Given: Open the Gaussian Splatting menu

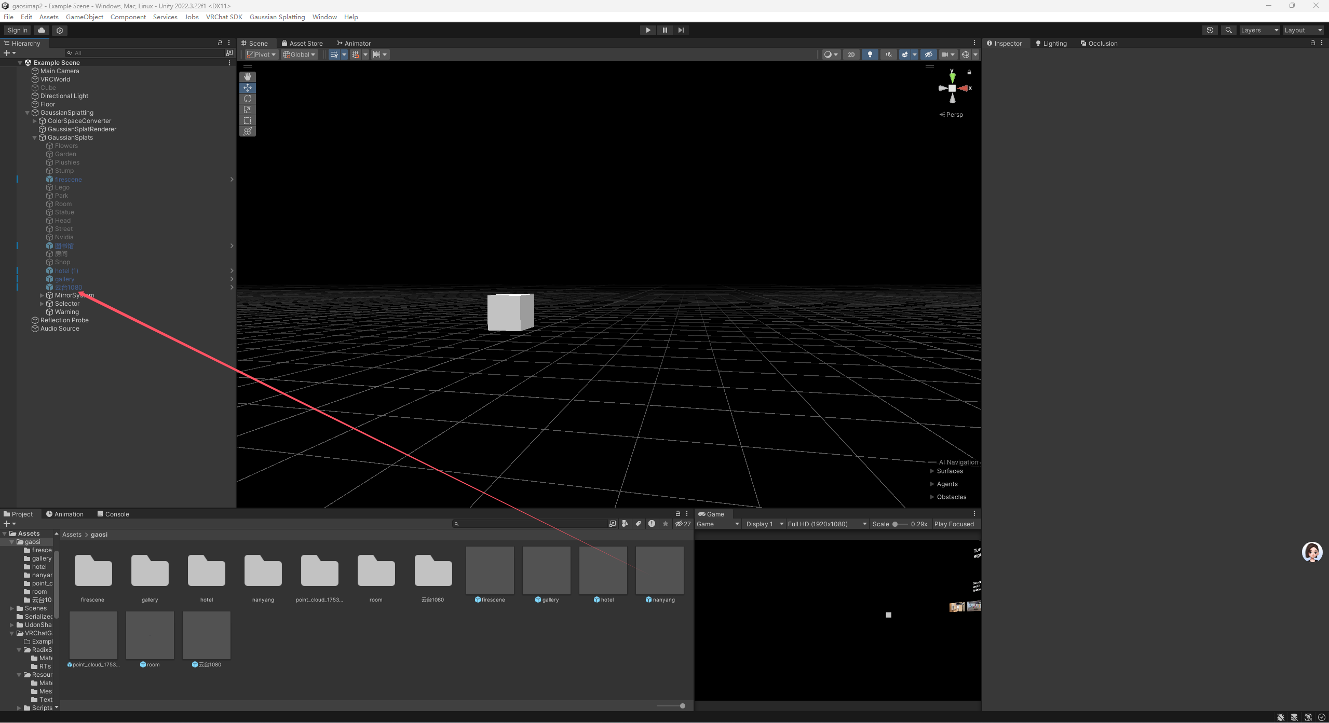Looking at the screenshot, I should [277, 17].
